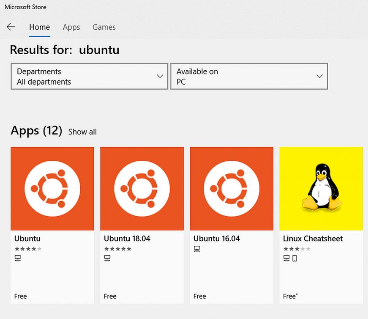The height and width of the screenshot is (319, 368).
Task: Click the PC device icon under Linux Cheatsheet
Action: [286, 258]
